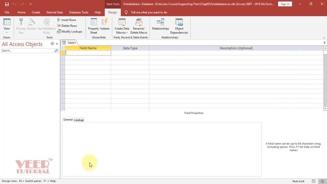The height and width of the screenshot is (184, 327).
Task: Switch to Datasheet View from status bar
Action: [313, 181]
